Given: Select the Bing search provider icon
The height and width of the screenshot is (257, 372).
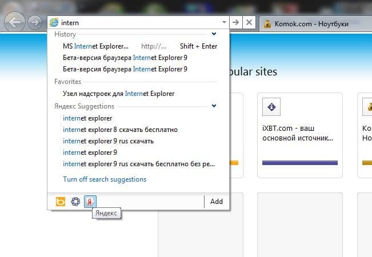Looking at the screenshot, I should click(61, 202).
